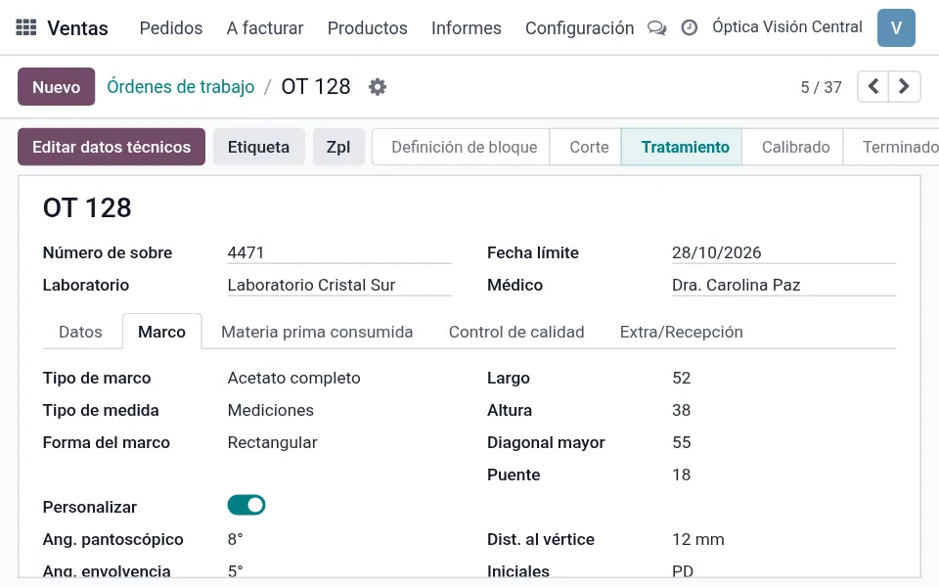Open the Extra/Recepción tab
The height and width of the screenshot is (587, 939).
682,332
